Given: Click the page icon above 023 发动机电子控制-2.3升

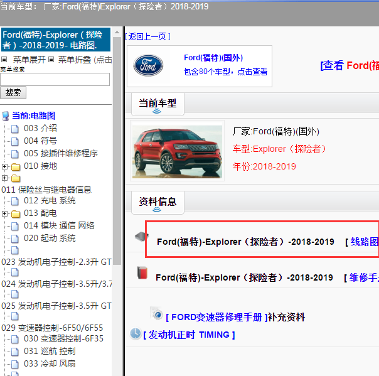Looking at the screenshot, I should point(14,250).
